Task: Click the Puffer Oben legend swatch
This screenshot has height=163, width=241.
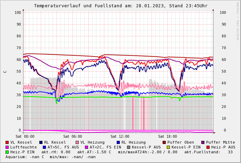Action: point(164,142)
